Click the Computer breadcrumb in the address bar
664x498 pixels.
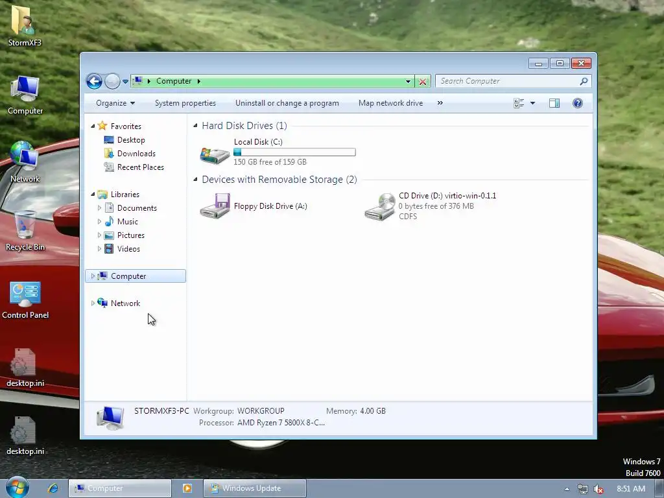coord(174,81)
